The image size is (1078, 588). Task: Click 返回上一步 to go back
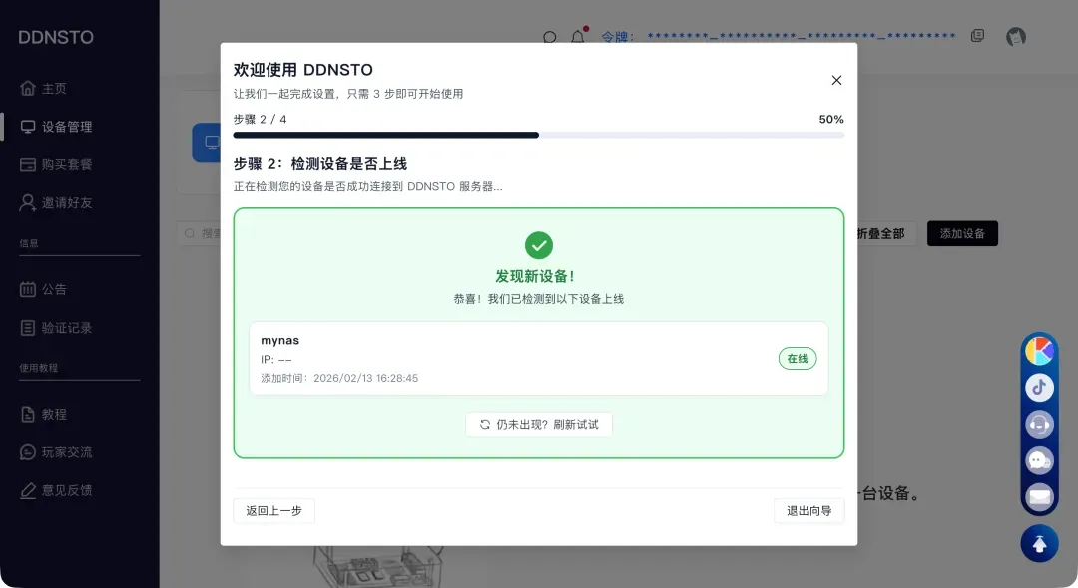(273, 511)
